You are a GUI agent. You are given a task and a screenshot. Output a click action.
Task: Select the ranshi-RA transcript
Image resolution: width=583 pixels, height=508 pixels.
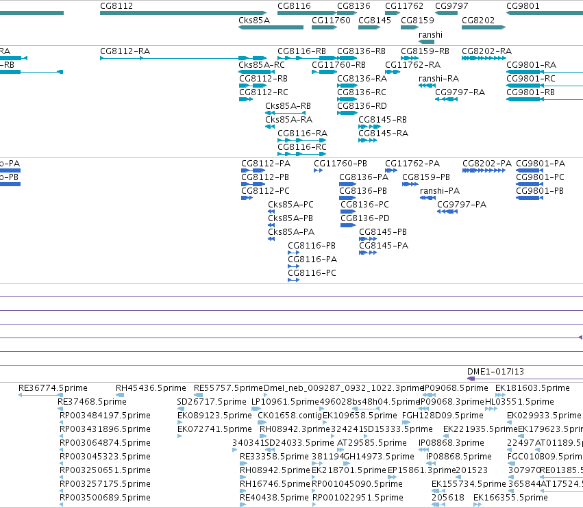pos(427,86)
